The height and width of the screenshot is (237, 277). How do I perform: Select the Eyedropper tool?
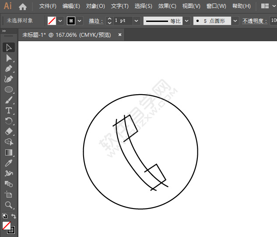coord(9,163)
